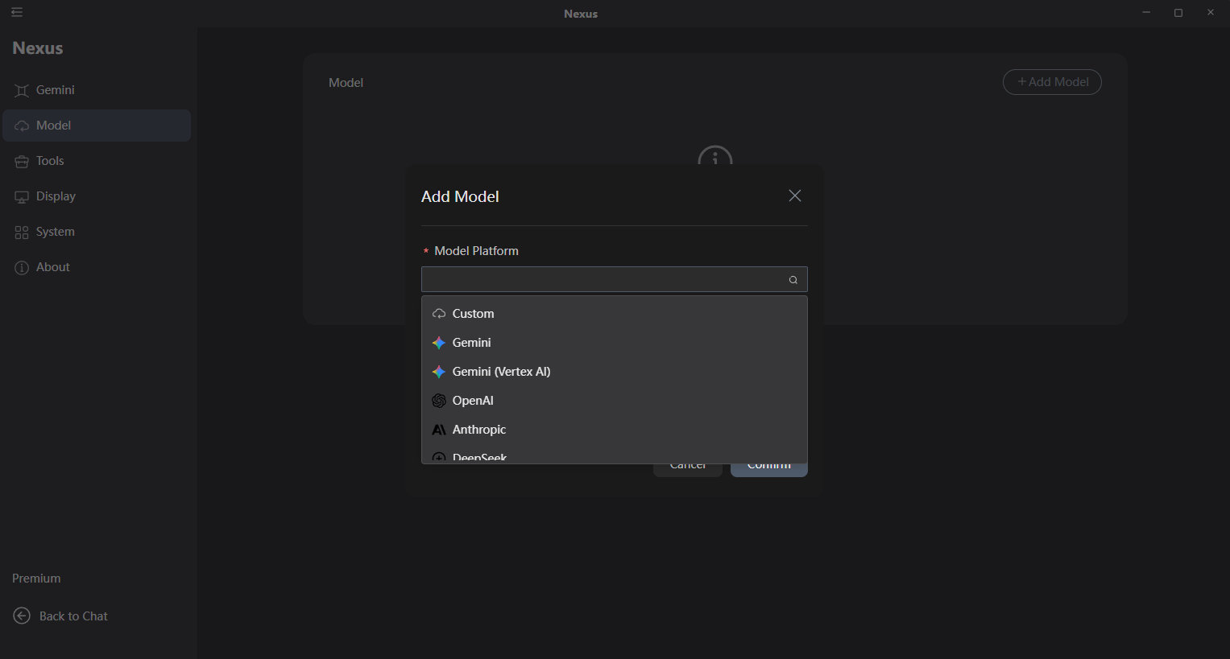1230x659 pixels.
Task: Open the About info icon
Action: [21, 266]
